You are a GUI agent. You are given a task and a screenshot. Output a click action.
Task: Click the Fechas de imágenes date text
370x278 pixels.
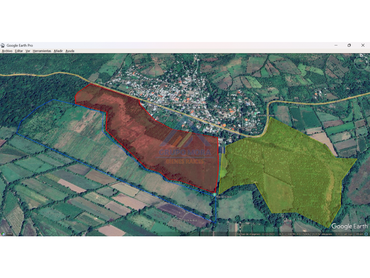click(256, 234)
